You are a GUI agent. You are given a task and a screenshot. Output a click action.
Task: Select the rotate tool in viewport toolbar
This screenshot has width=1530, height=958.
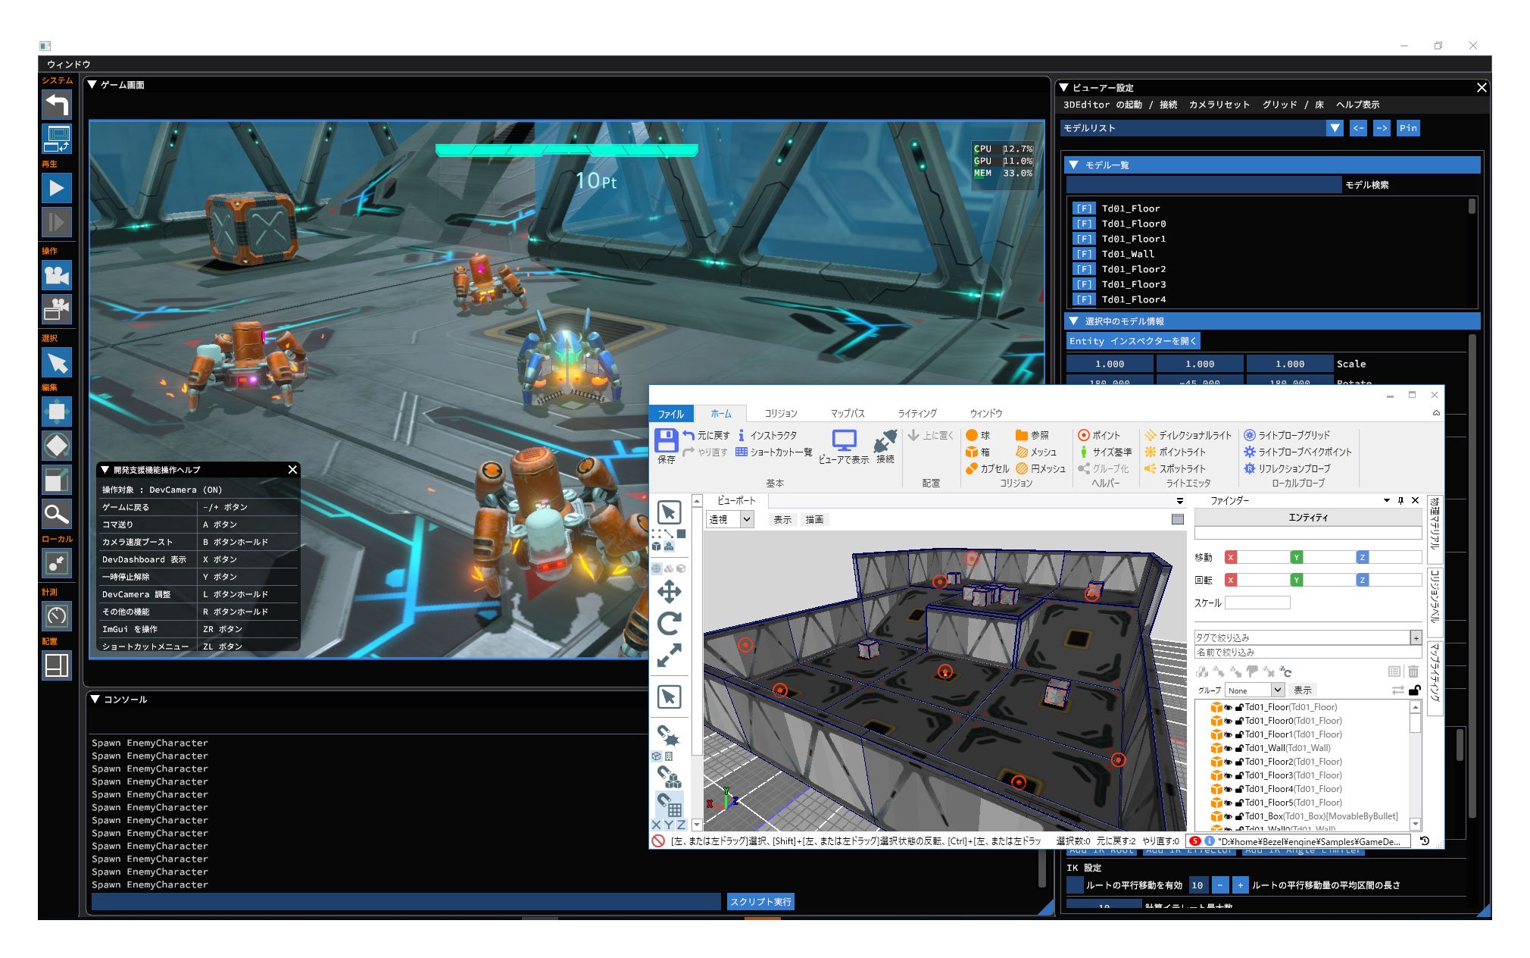(x=669, y=623)
